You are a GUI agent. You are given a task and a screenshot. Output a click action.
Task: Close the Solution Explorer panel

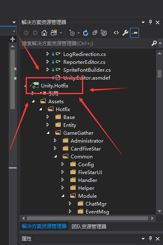(x=158, y=22)
